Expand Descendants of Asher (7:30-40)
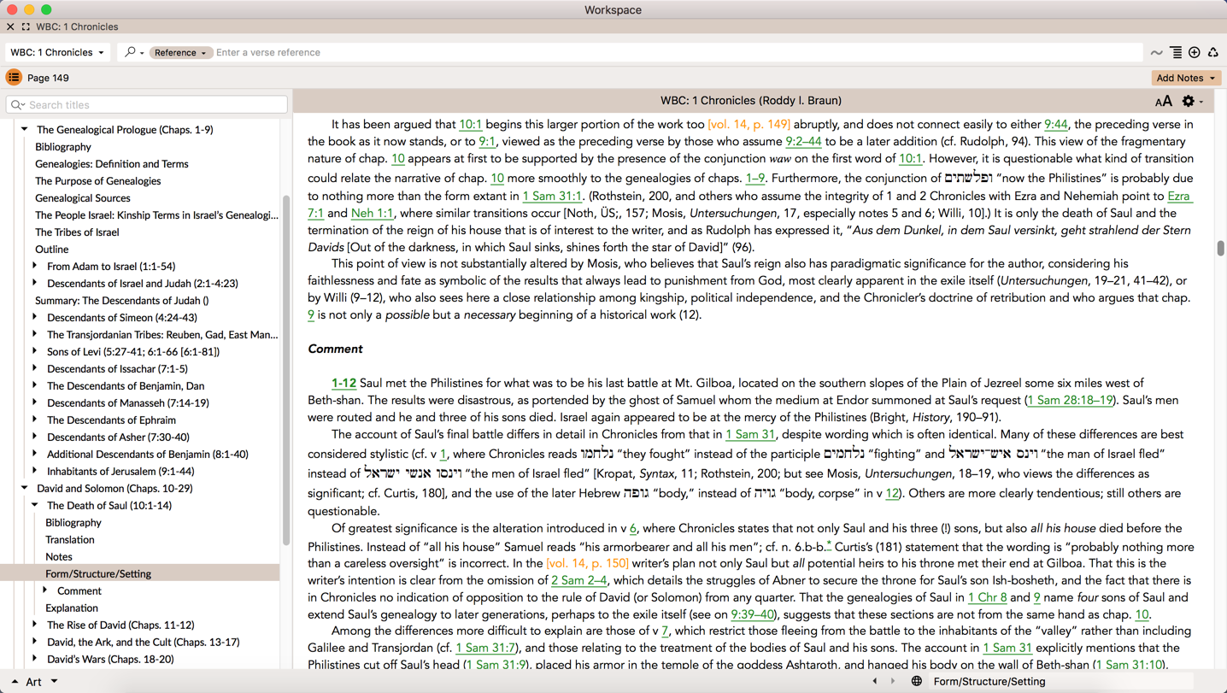 tap(35, 437)
